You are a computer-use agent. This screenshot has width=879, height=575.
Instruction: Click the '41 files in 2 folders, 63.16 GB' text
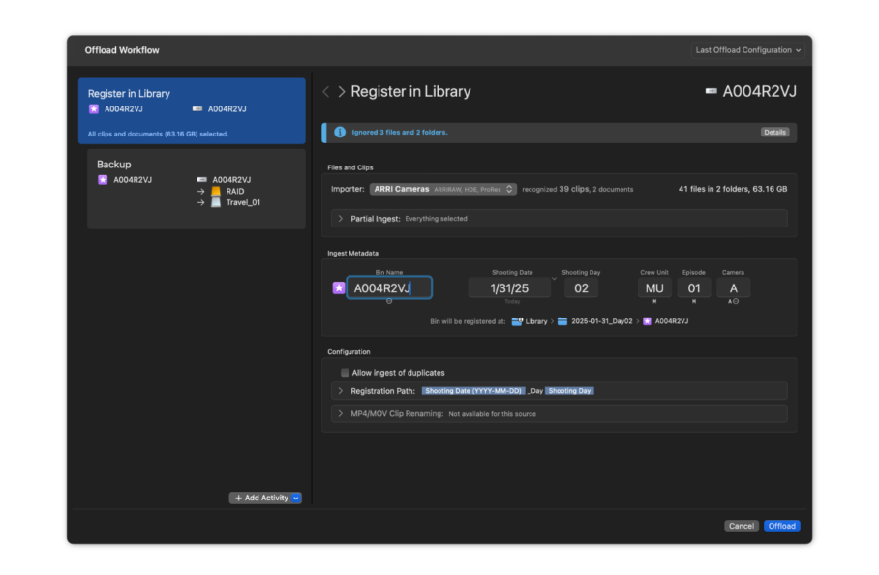click(x=733, y=189)
